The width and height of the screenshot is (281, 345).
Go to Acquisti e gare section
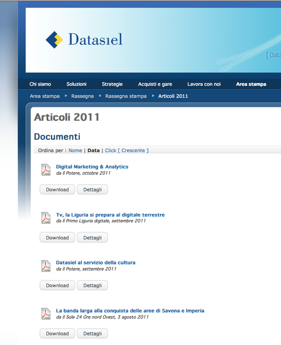click(155, 84)
